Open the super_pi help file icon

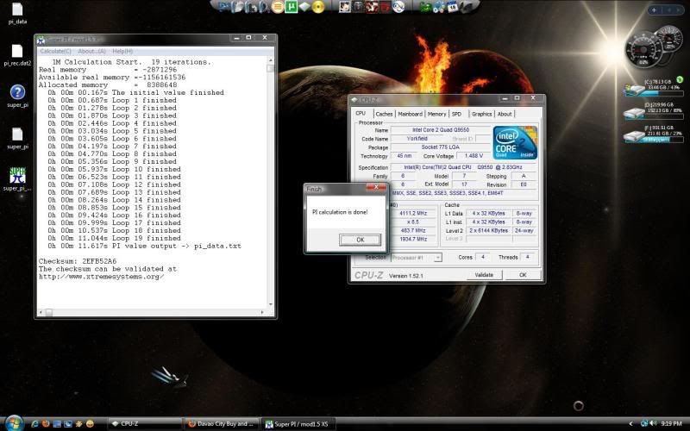[x=17, y=97]
